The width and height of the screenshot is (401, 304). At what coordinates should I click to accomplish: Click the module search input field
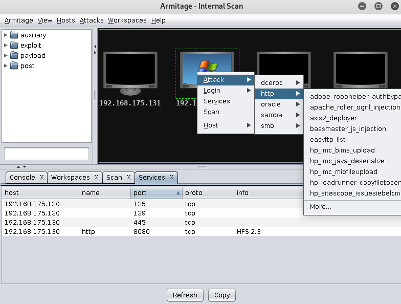[x=47, y=154]
